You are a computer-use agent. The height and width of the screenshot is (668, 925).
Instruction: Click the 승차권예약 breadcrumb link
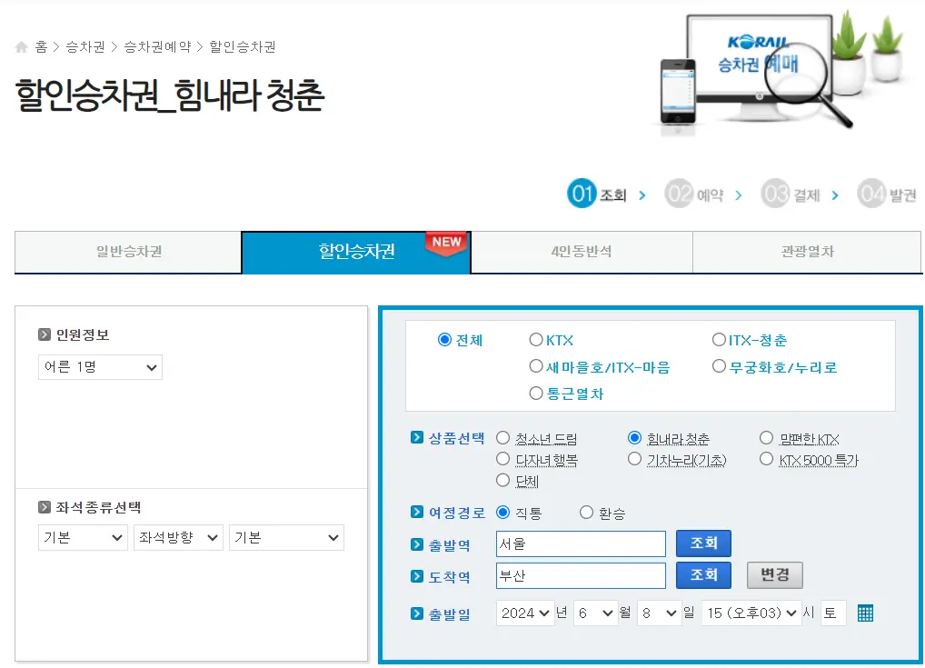(157, 47)
